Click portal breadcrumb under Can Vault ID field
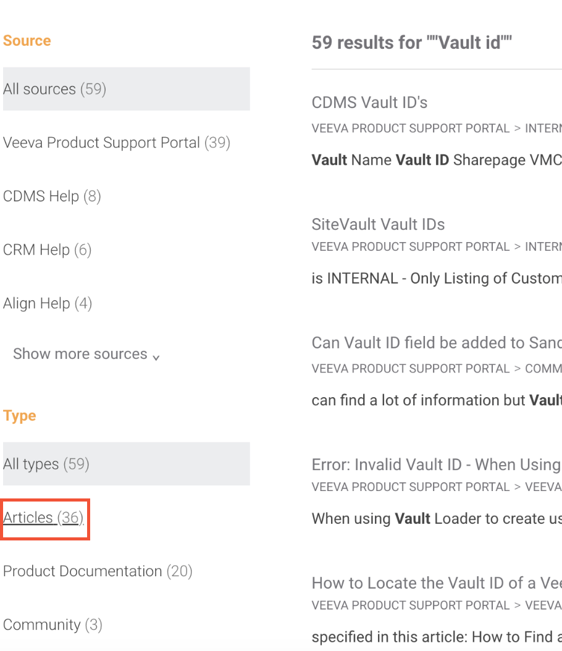Screen dimensions: 562x651 (x=411, y=369)
